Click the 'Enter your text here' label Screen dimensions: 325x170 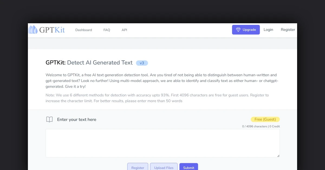(76, 119)
